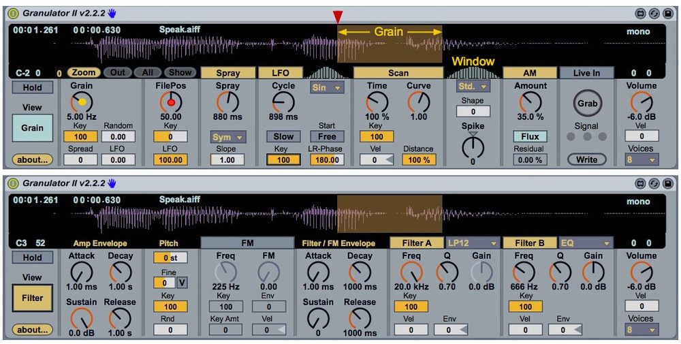The height and width of the screenshot is (344, 681).
Task: Click the waveform display in the bottom device
Action: click(x=336, y=214)
